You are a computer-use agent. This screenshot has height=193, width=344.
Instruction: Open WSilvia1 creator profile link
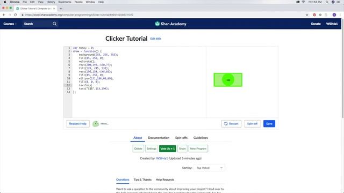coord(162,158)
